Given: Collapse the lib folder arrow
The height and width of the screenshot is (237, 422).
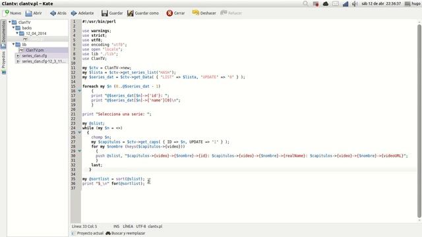Looking at the screenshot, I should [x=13, y=44].
